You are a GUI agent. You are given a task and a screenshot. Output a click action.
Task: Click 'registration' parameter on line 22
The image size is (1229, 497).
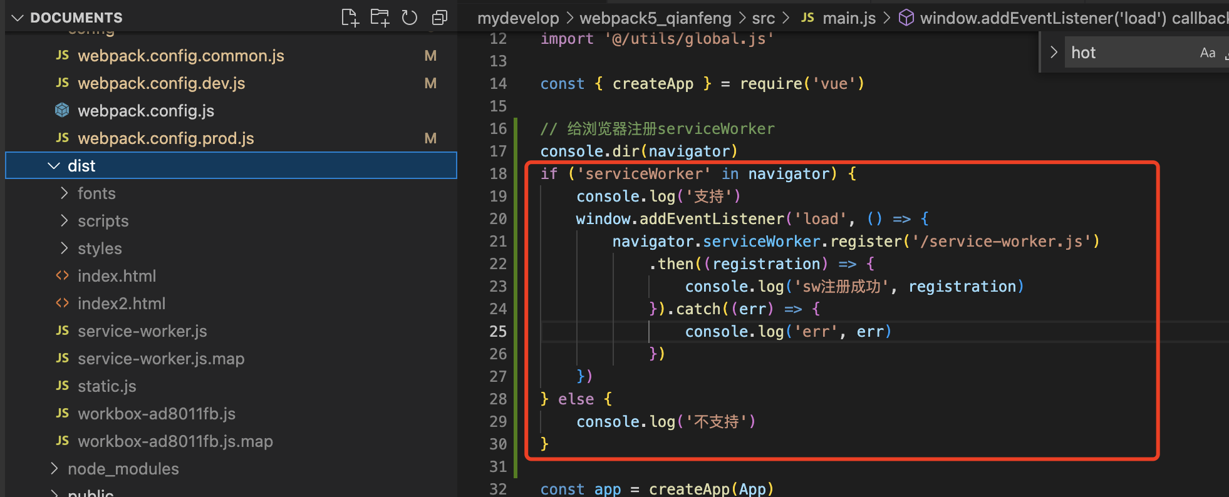click(766, 264)
